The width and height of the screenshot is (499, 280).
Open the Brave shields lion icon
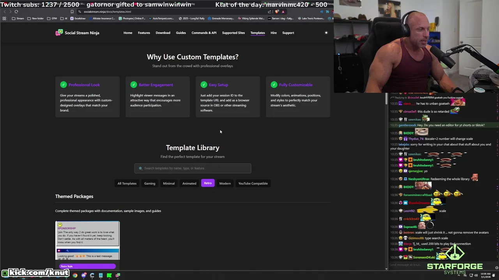(277, 12)
